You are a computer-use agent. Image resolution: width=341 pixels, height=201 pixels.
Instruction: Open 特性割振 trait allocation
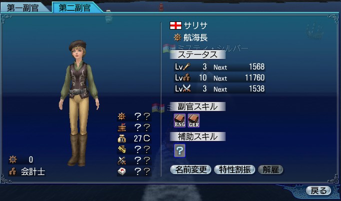(x=235, y=169)
